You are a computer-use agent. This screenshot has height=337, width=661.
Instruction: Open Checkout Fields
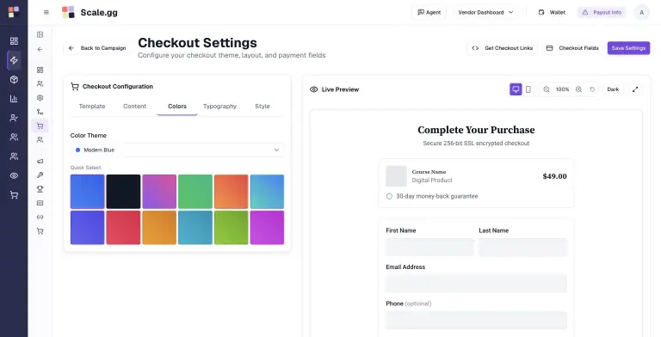coord(572,48)
